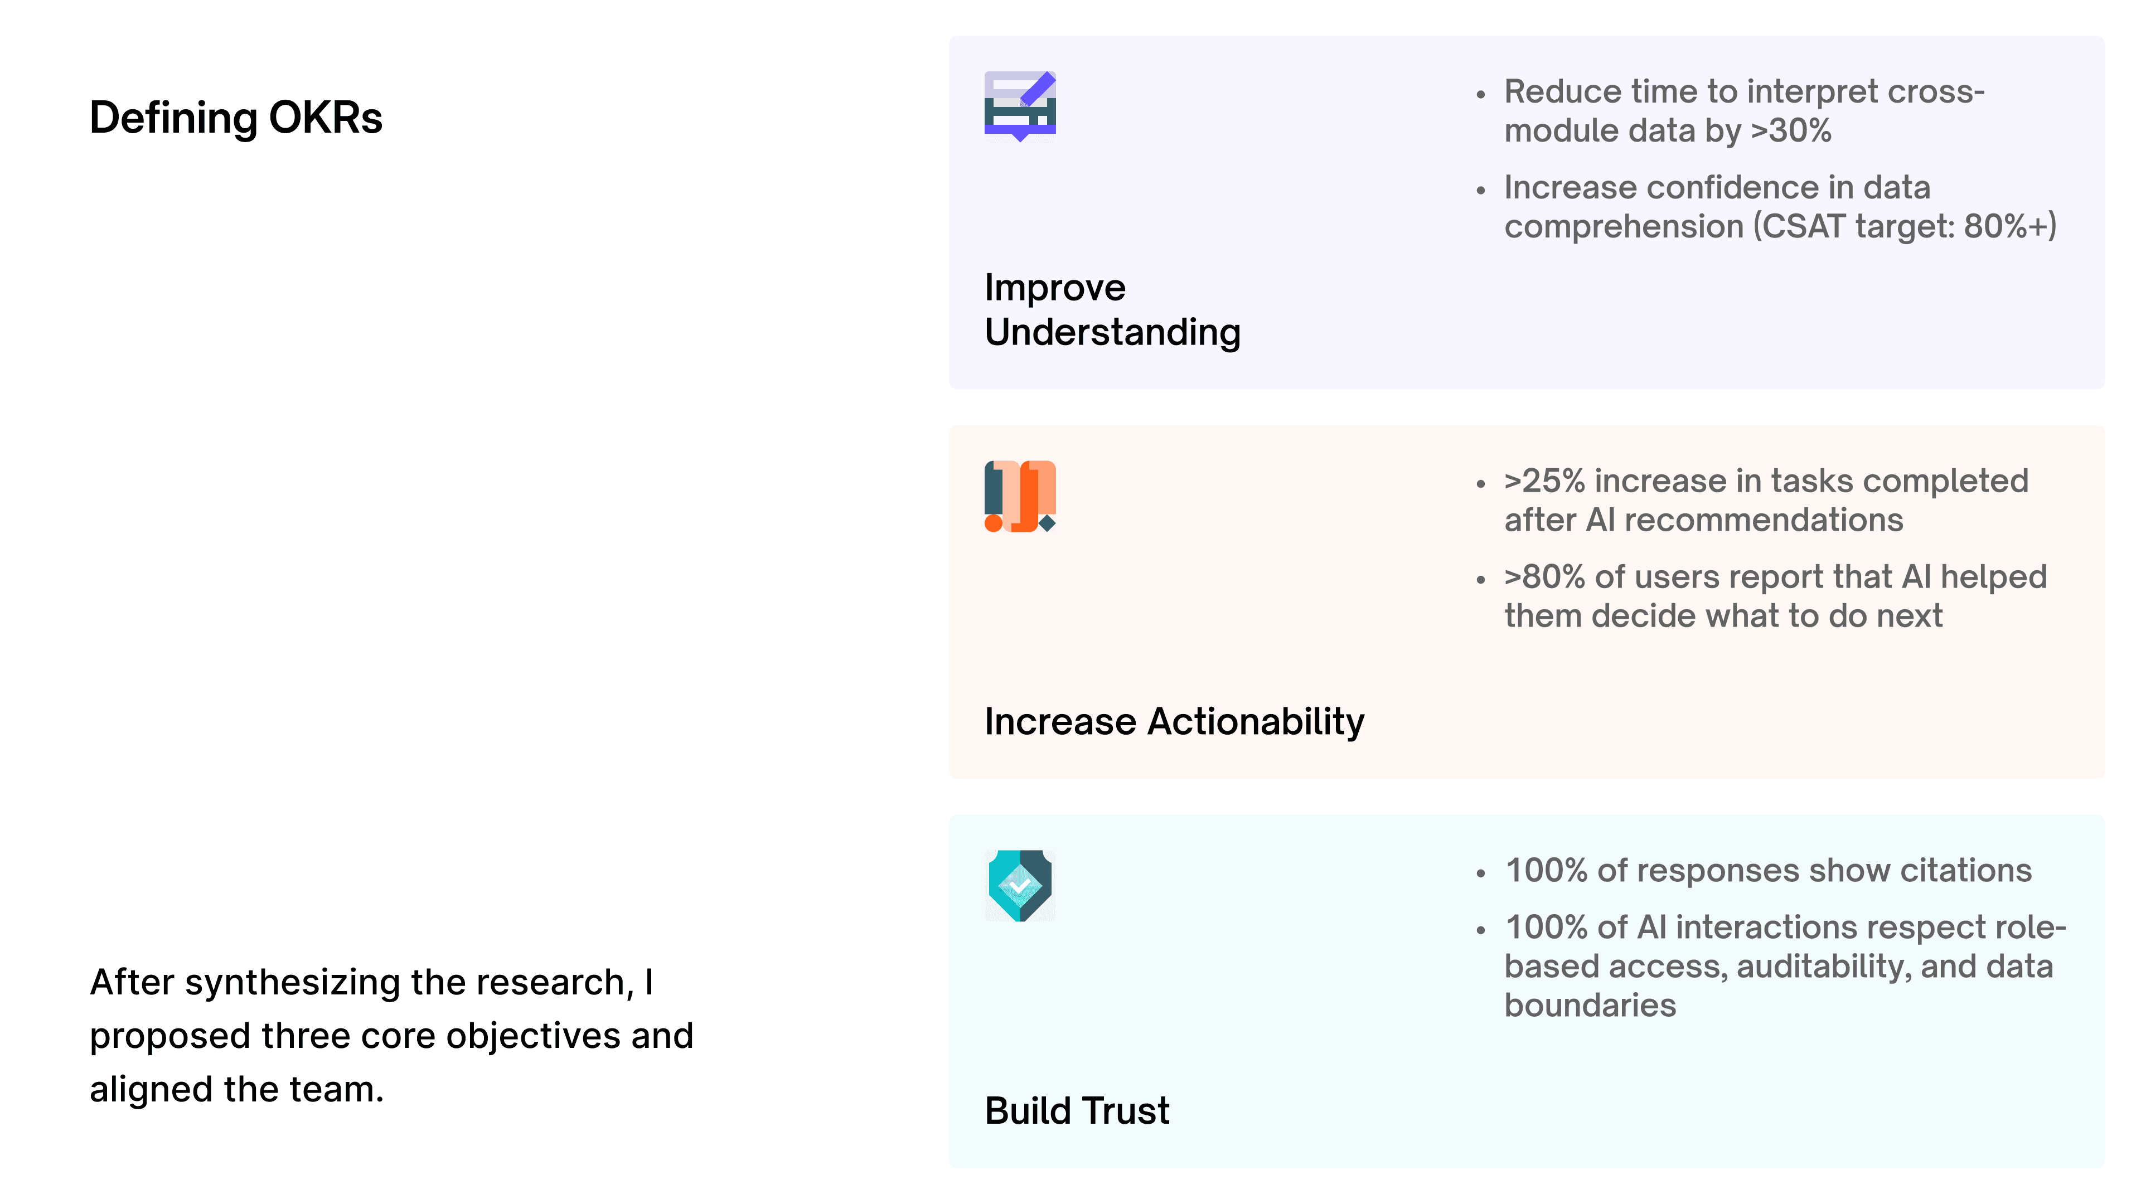
Task: Click the Build Trust title
Action: coord(1077,1110)
